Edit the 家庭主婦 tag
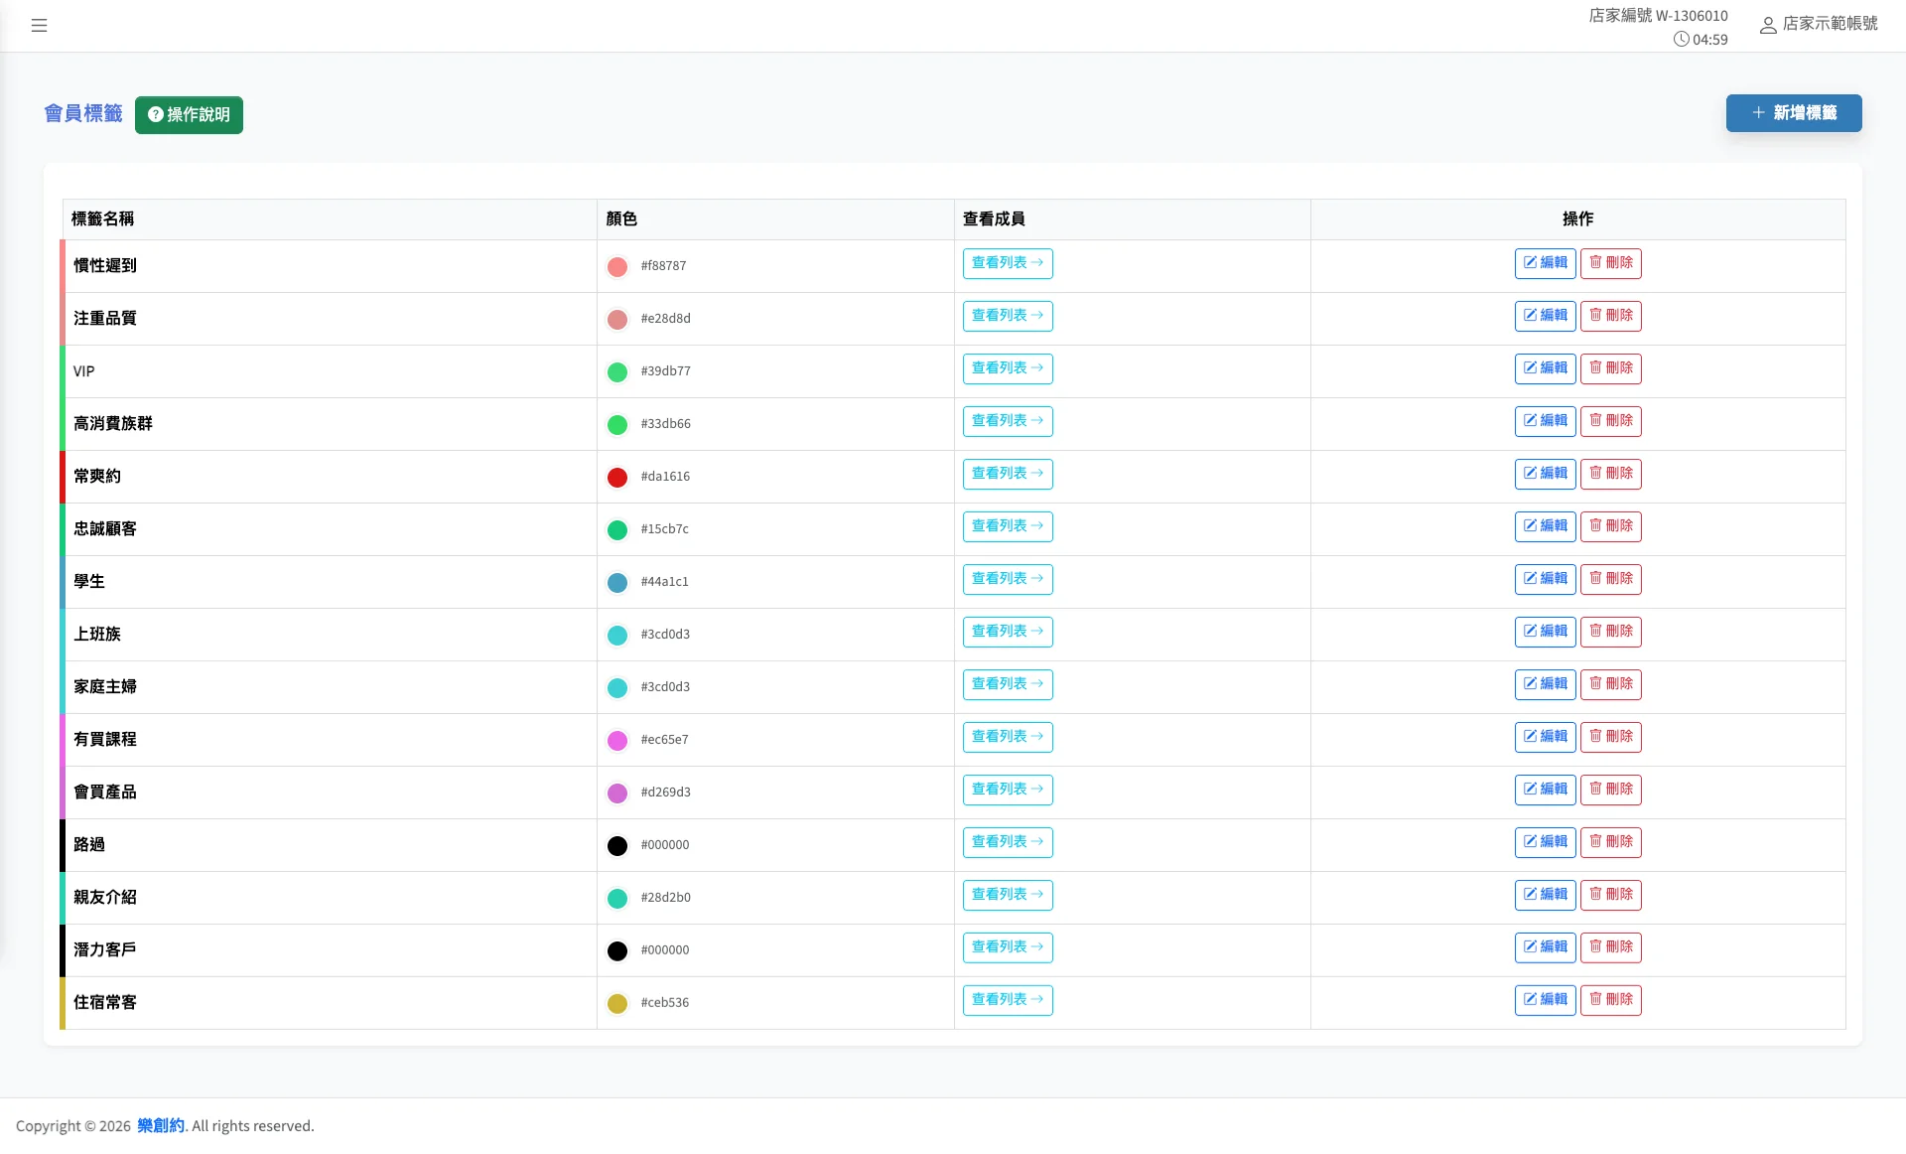The height and width of the screenshot is (1154, 1906). (1545, 684)
